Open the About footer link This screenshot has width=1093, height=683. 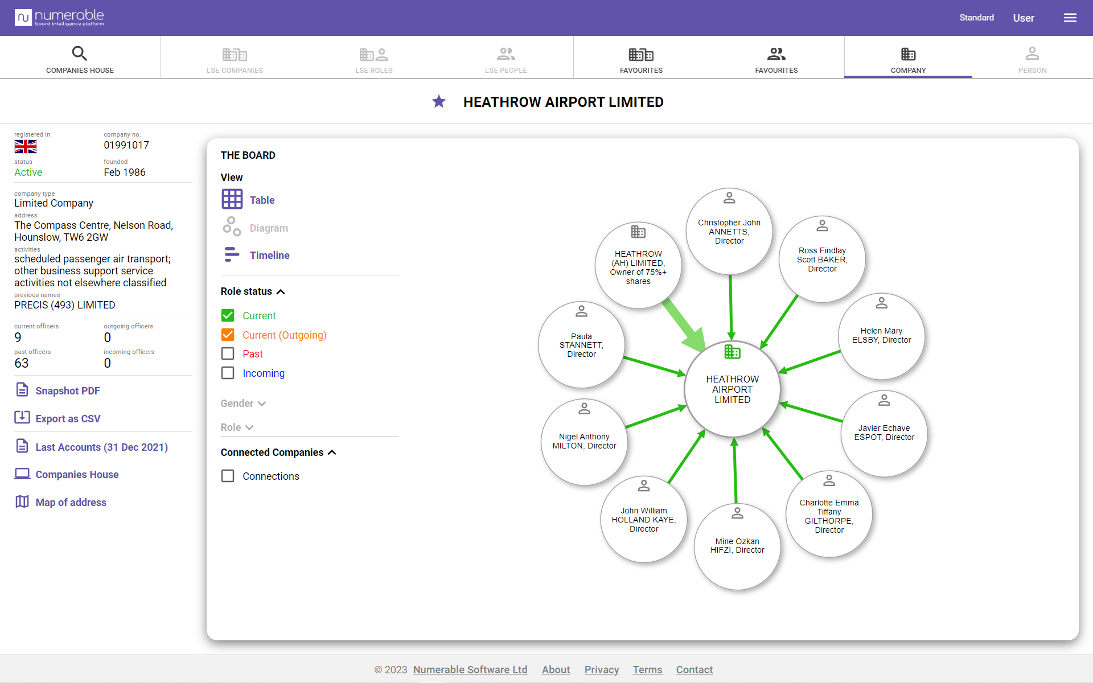point(556,670)
